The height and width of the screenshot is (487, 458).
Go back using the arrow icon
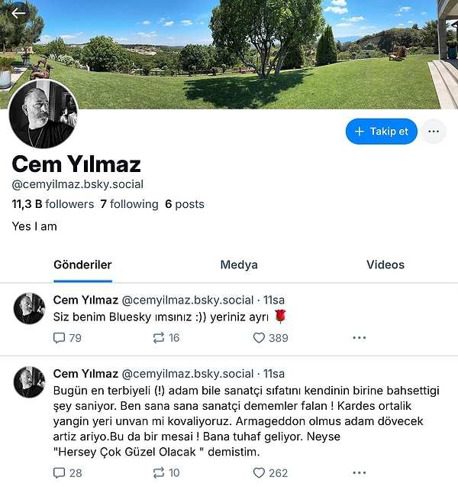pyautogui.click(x=18, y=13)
